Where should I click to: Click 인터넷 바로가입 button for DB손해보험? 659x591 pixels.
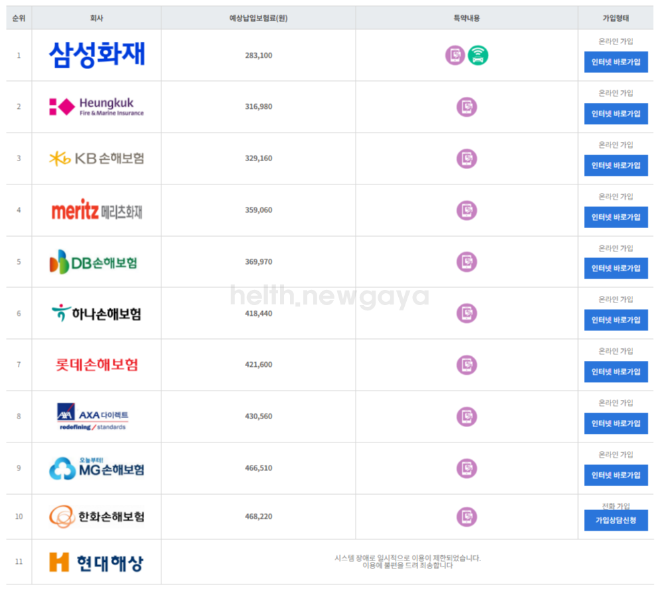616,269
